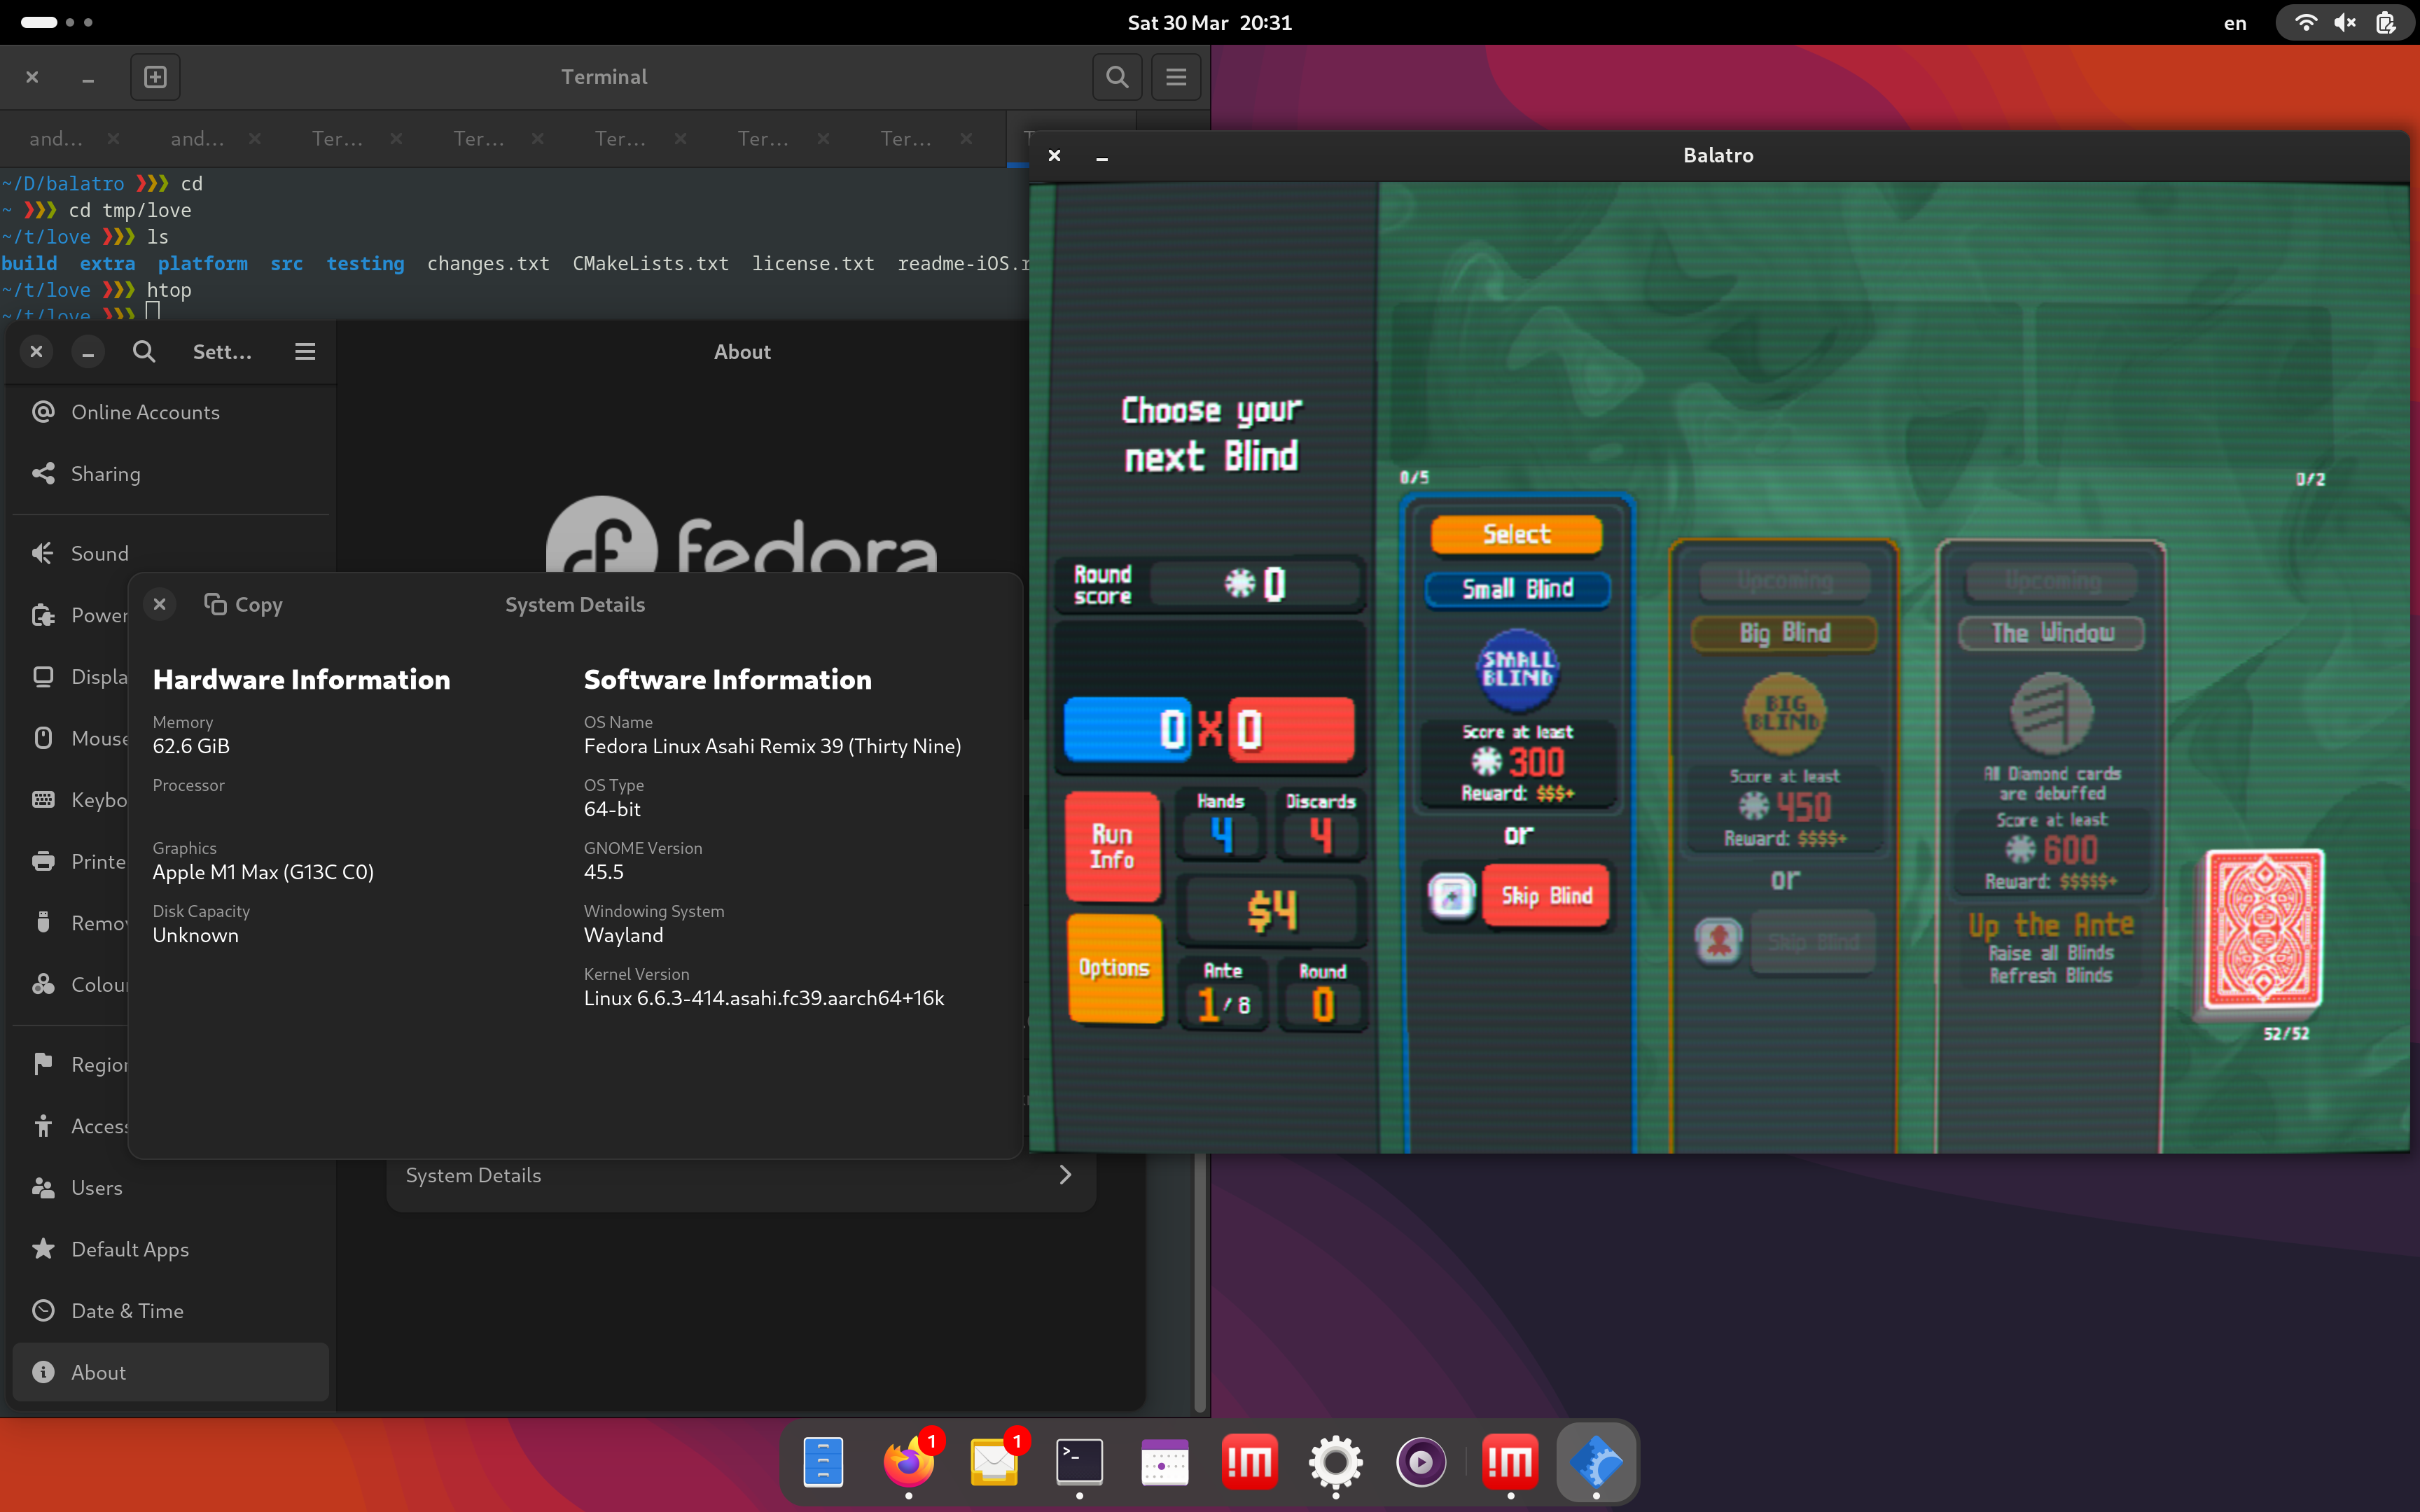Click the Displays monitor icon in sidebar
Image resolution: width=2420 pixels, height=1512 pixels.
tap(43, 677)
